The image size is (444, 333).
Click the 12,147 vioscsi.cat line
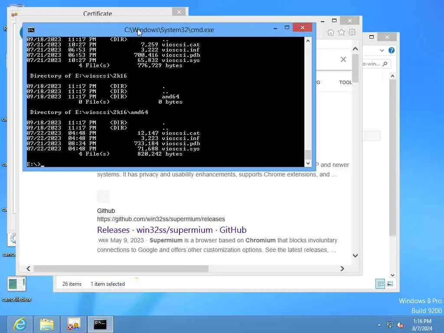(113, 133)
